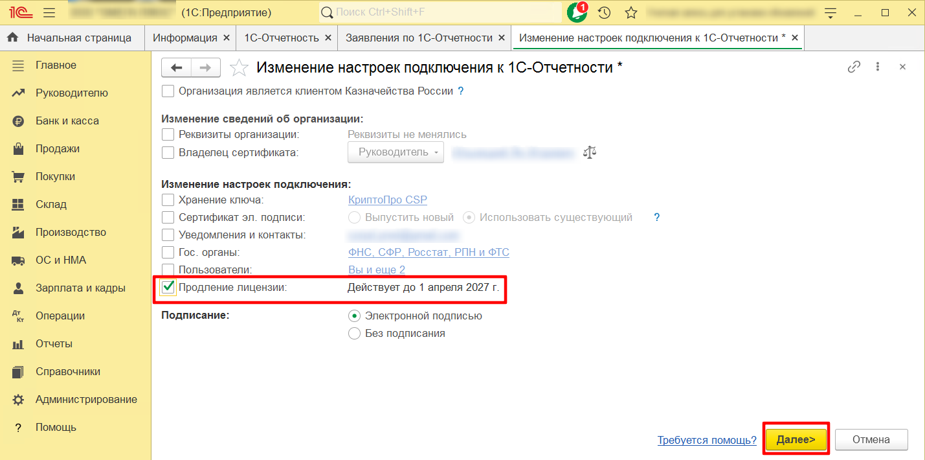Open the hamburger service menu
The width and height of the screenshot is (925, 460).
pyautogui.click(x=49, y=12)
